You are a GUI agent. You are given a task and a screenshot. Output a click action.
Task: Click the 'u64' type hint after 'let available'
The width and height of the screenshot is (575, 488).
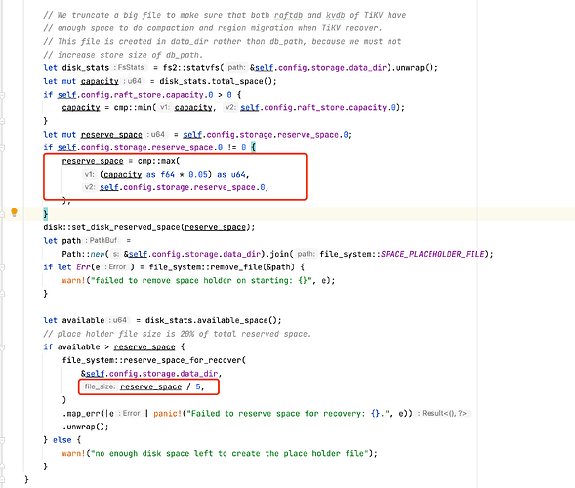[x=119, y=320]
